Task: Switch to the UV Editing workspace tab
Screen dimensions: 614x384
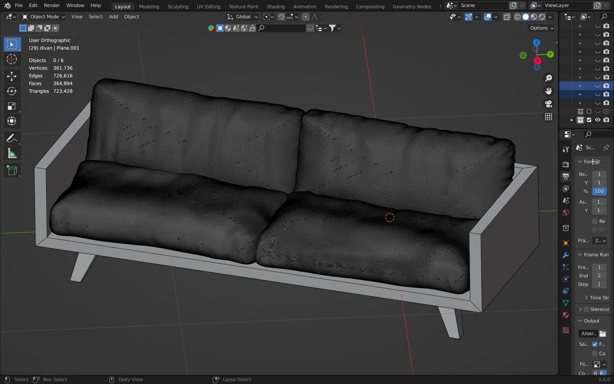Action: click(x=209, y=6)
